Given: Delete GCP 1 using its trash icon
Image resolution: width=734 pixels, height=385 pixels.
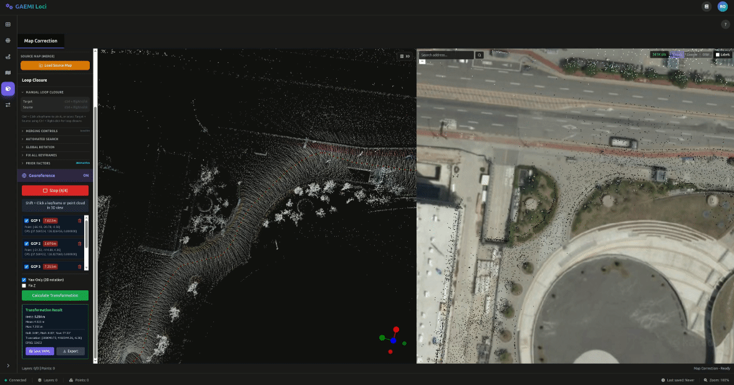Looking at the screenshot, I should (x=79, y=221).
